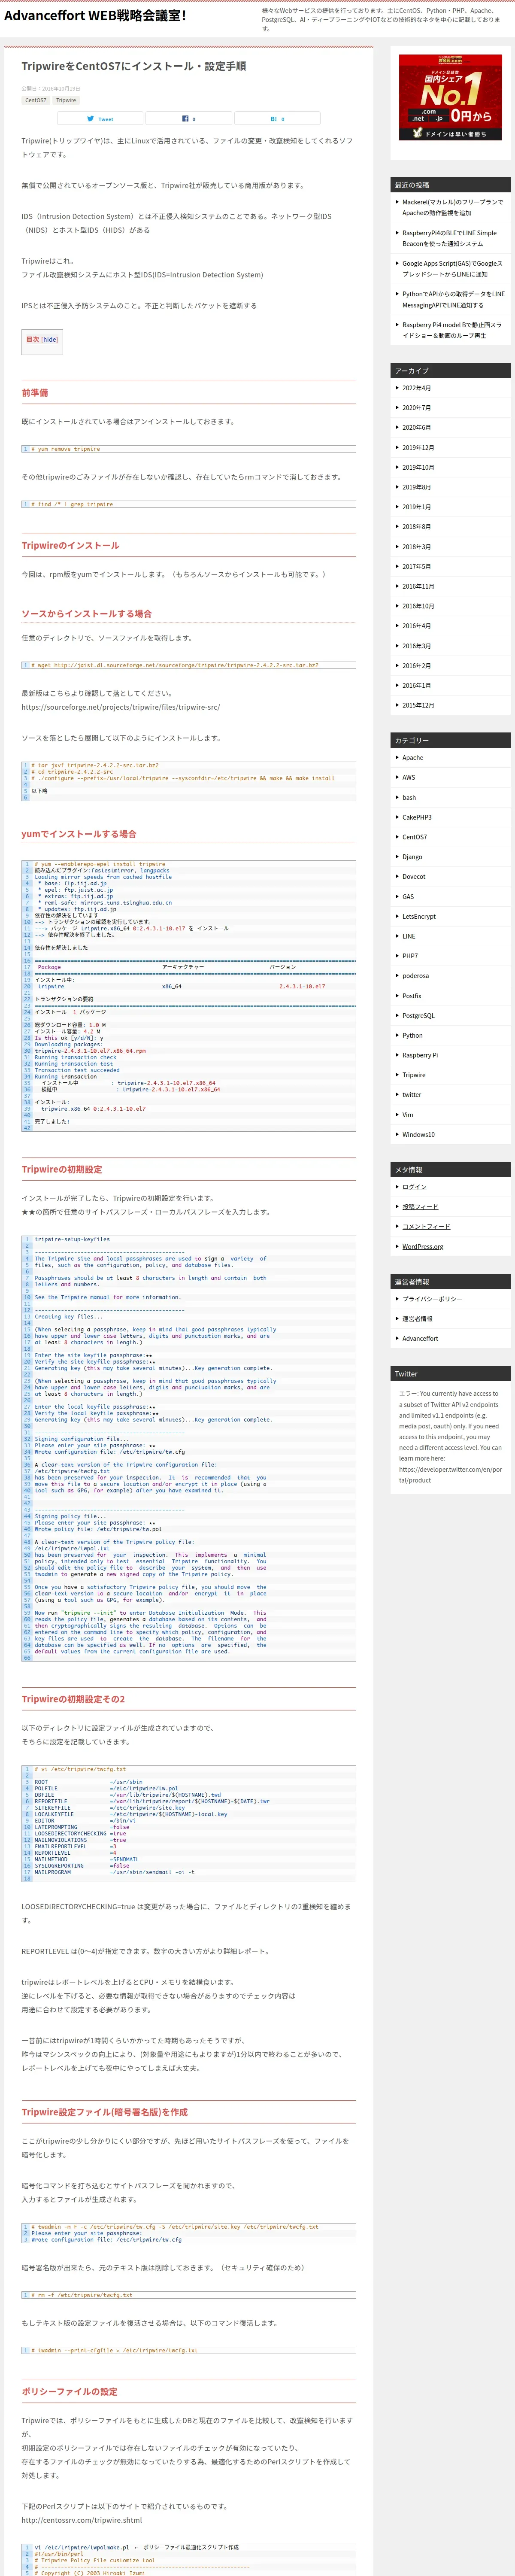
Task: Open the 2016年11月 archive
Action: [x=418, y=586]
